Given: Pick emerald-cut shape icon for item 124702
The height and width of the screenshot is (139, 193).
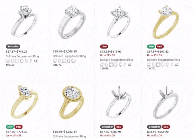Looking at the screenshot, I should coord(163,64).
